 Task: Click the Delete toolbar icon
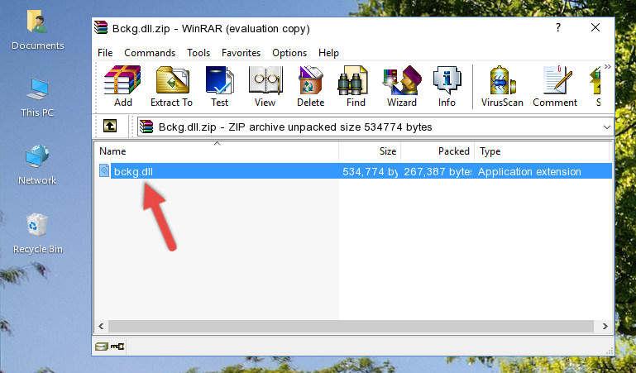click(311, 86)
